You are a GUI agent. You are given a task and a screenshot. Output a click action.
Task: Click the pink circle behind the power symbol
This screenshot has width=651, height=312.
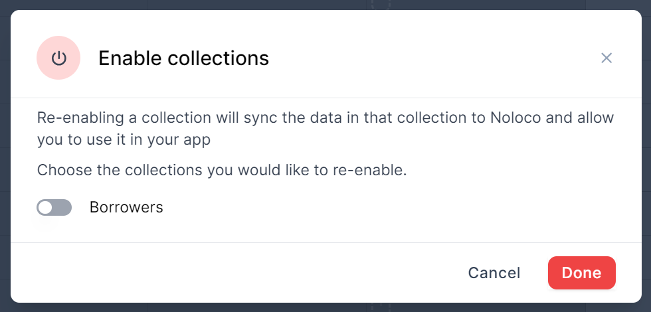[x=45, y=46]
